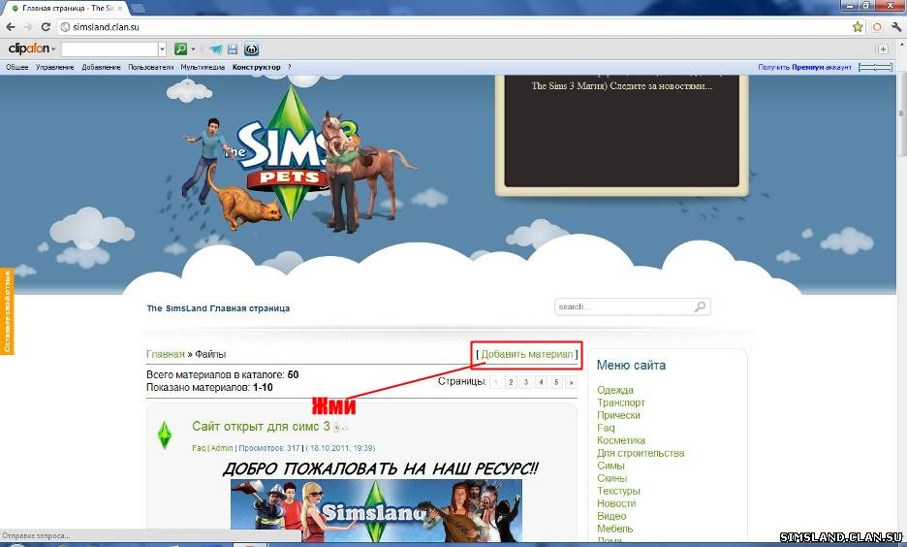Click the Clipafon toolbar search input
The width and height of the screenshot is (907, 547).
pyautogui.click(x=109, y=49)
